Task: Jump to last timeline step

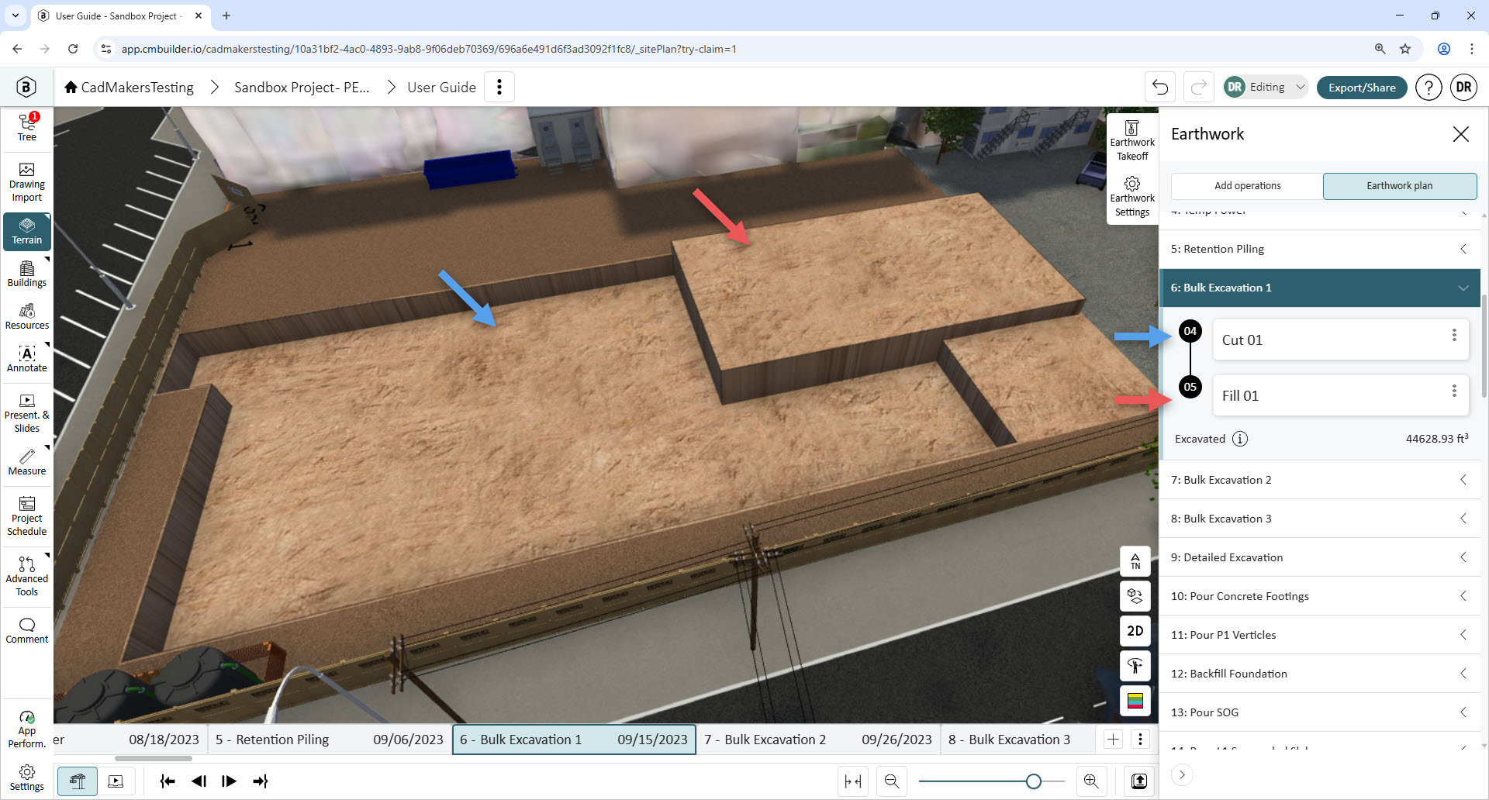Action: 260,781
